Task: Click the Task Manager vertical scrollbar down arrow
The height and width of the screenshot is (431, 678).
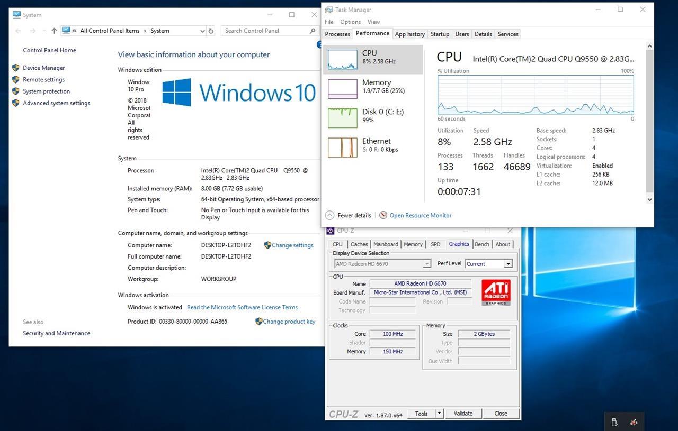Action: (650, 199)
